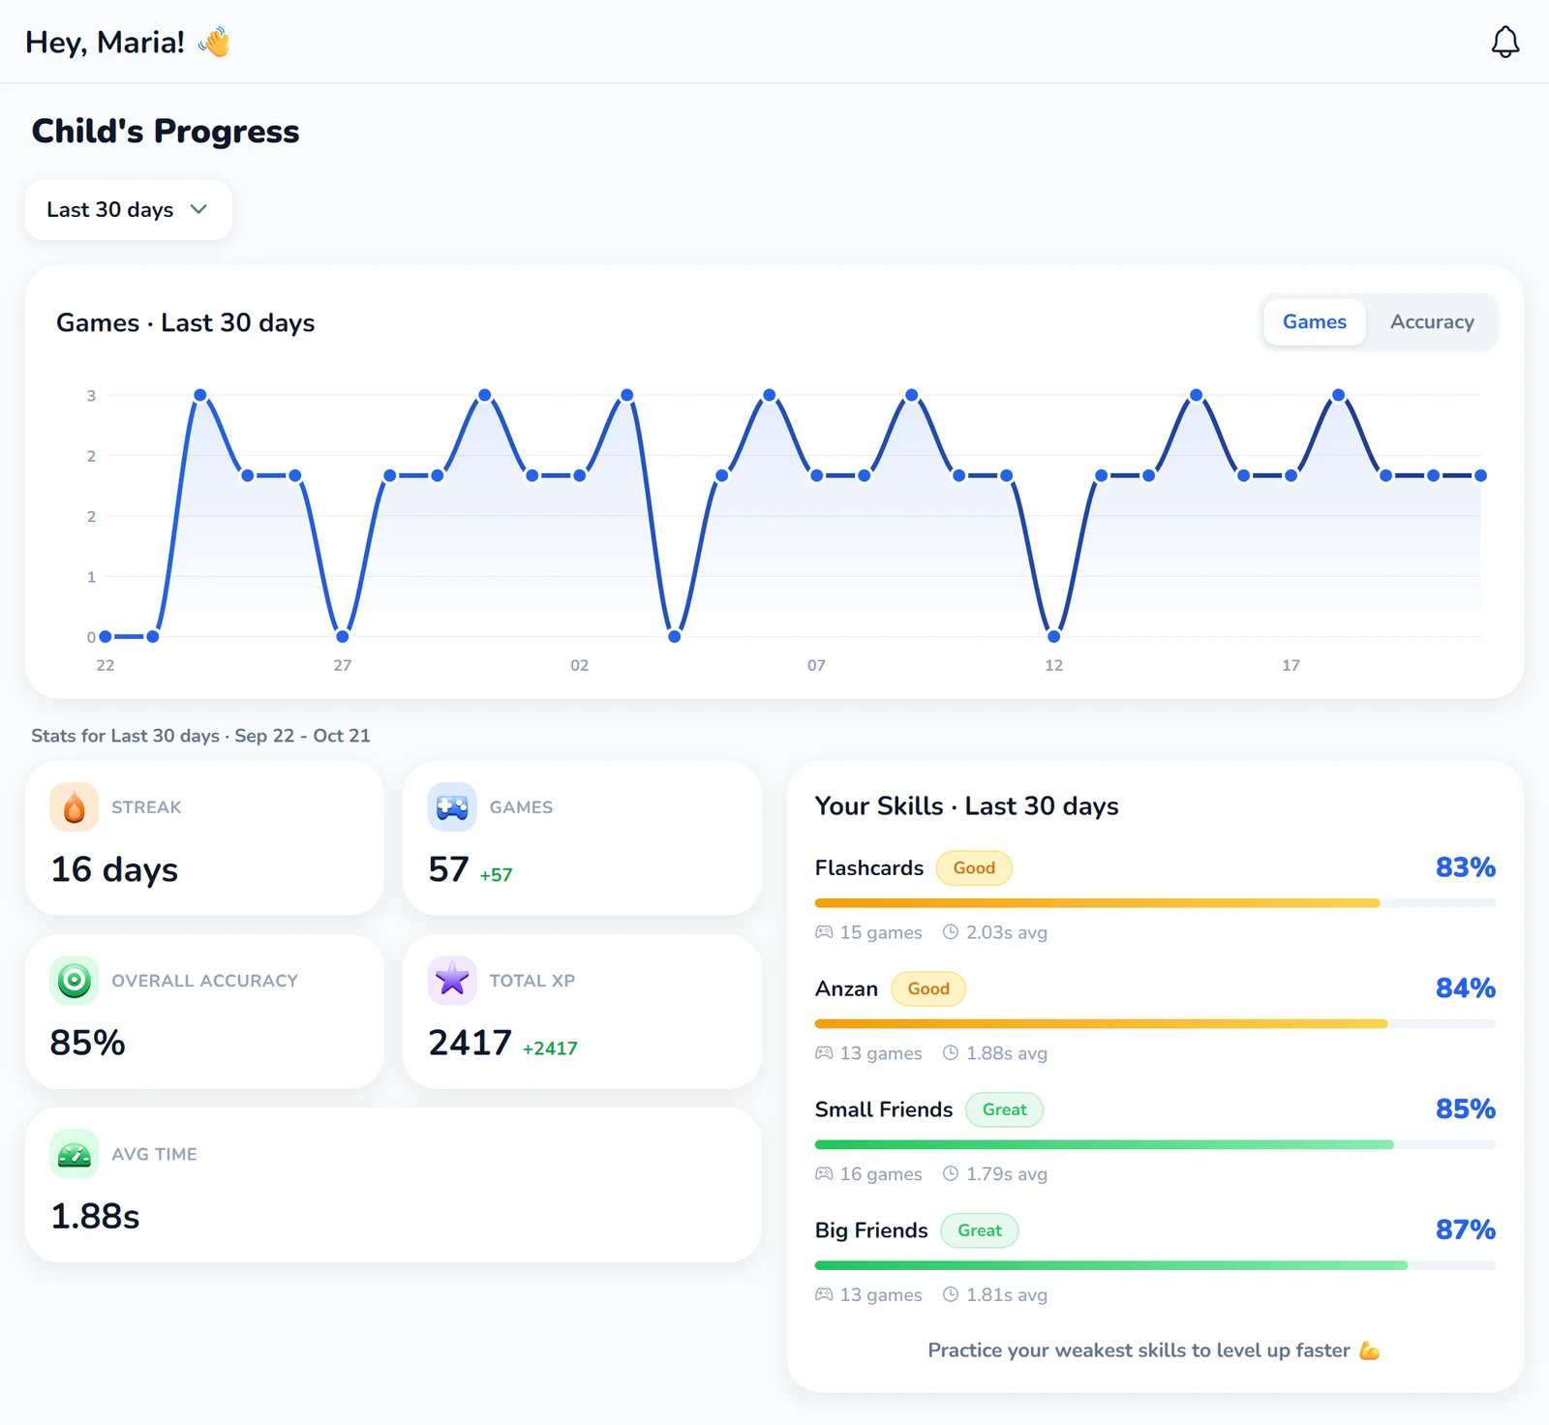Click the Good badge next to Flashcards

974,867
